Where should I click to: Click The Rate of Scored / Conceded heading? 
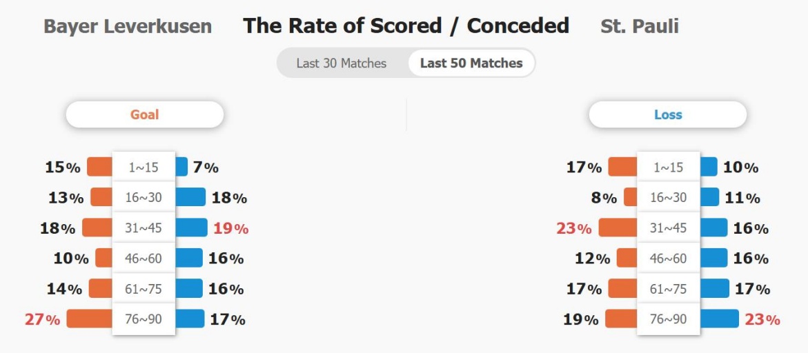tap(406, 26)
